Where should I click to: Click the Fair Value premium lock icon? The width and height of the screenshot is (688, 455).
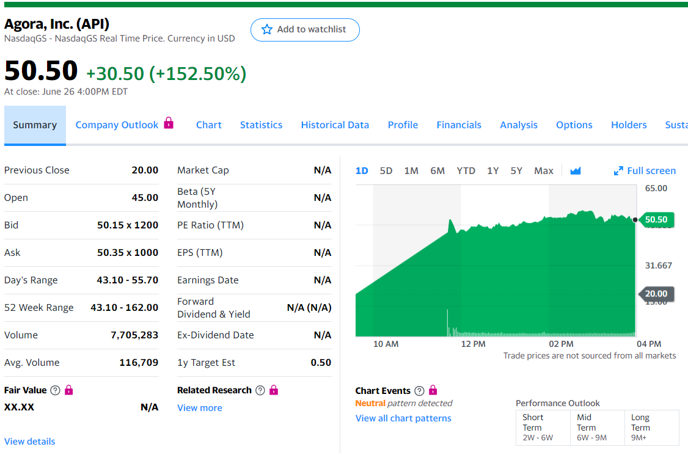(69, 390)
